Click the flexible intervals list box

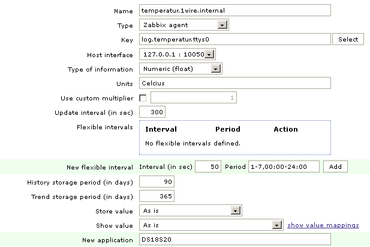(234, 138)
